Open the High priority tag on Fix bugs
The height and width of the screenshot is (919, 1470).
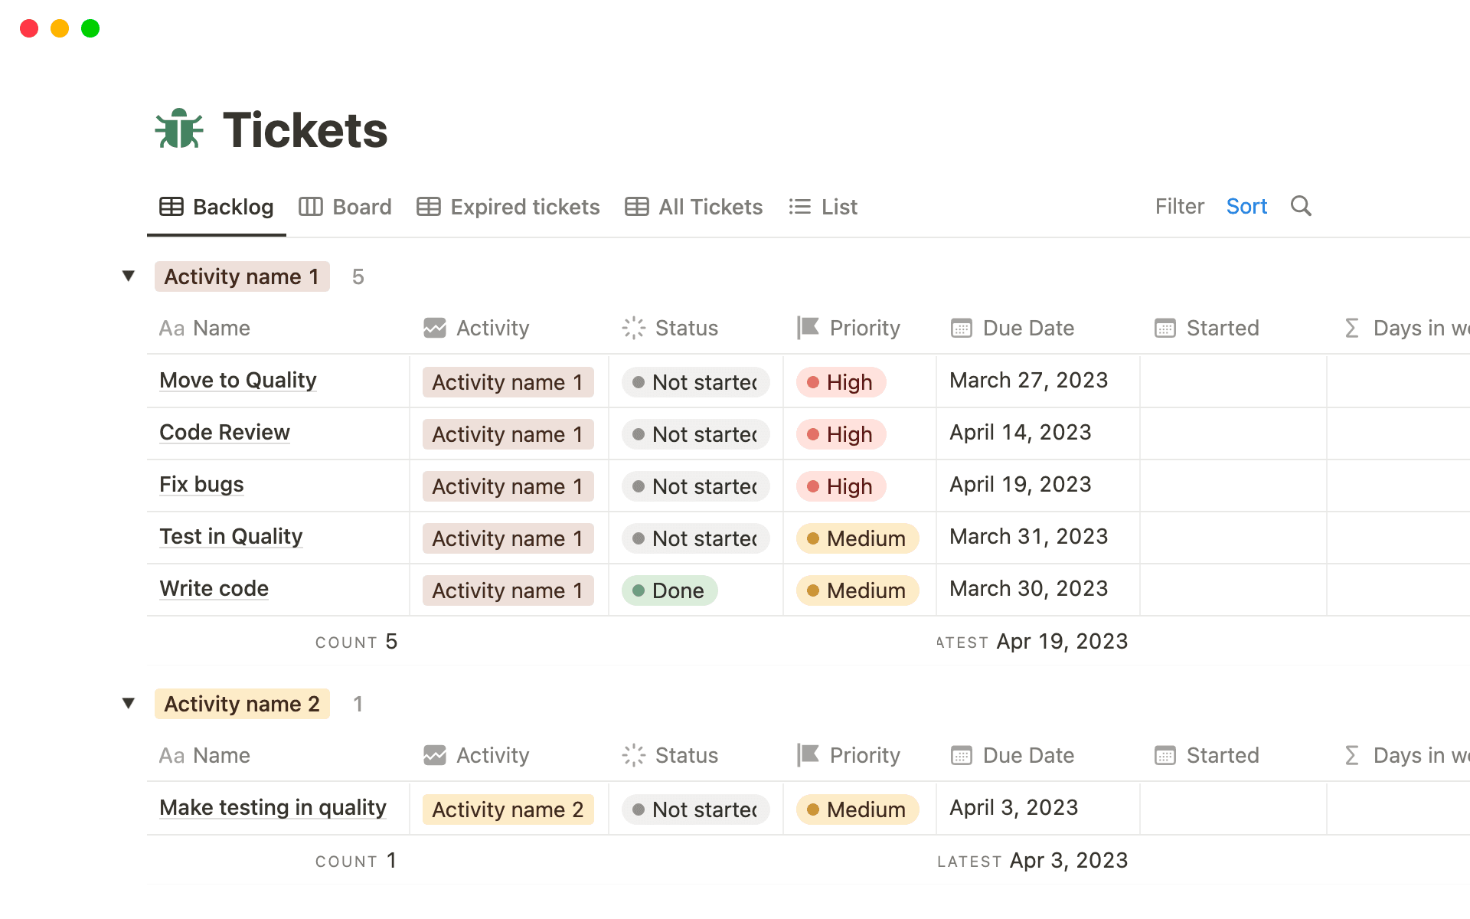(x=841, y=486)
